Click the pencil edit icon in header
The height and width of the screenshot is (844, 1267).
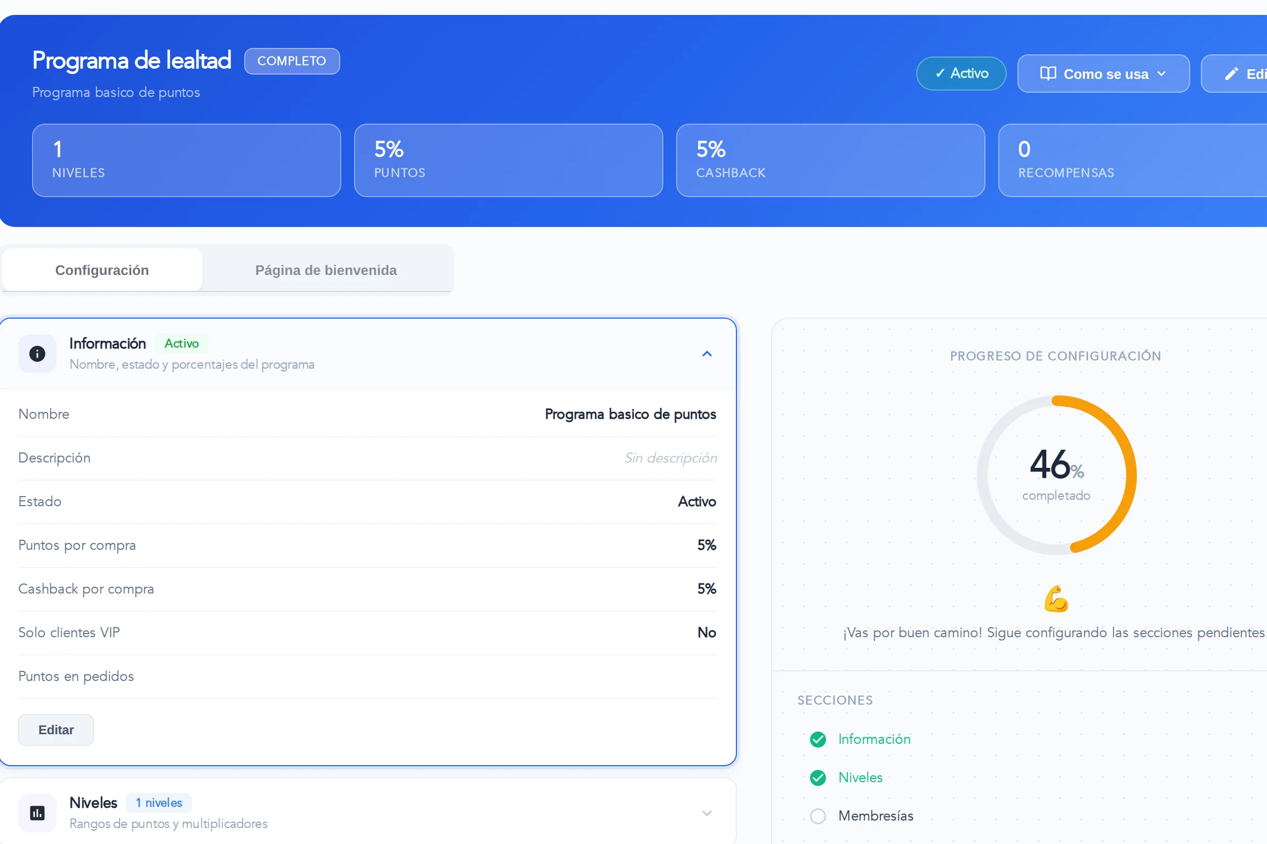point(1231,74)
